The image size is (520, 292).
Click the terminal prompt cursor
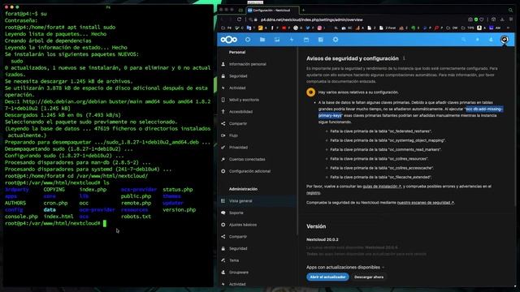pos(105,224)
